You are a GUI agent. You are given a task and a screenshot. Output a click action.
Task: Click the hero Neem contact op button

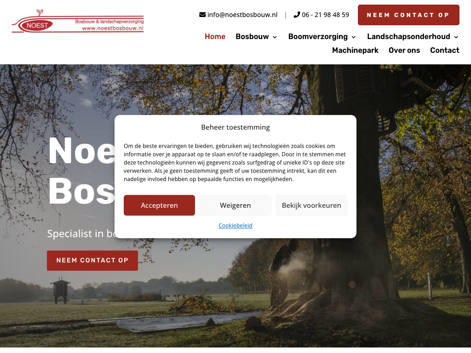coord(92,261)
